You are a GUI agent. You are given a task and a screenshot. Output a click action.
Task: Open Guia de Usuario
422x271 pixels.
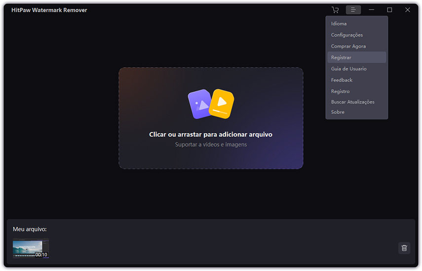pos(356,69)
